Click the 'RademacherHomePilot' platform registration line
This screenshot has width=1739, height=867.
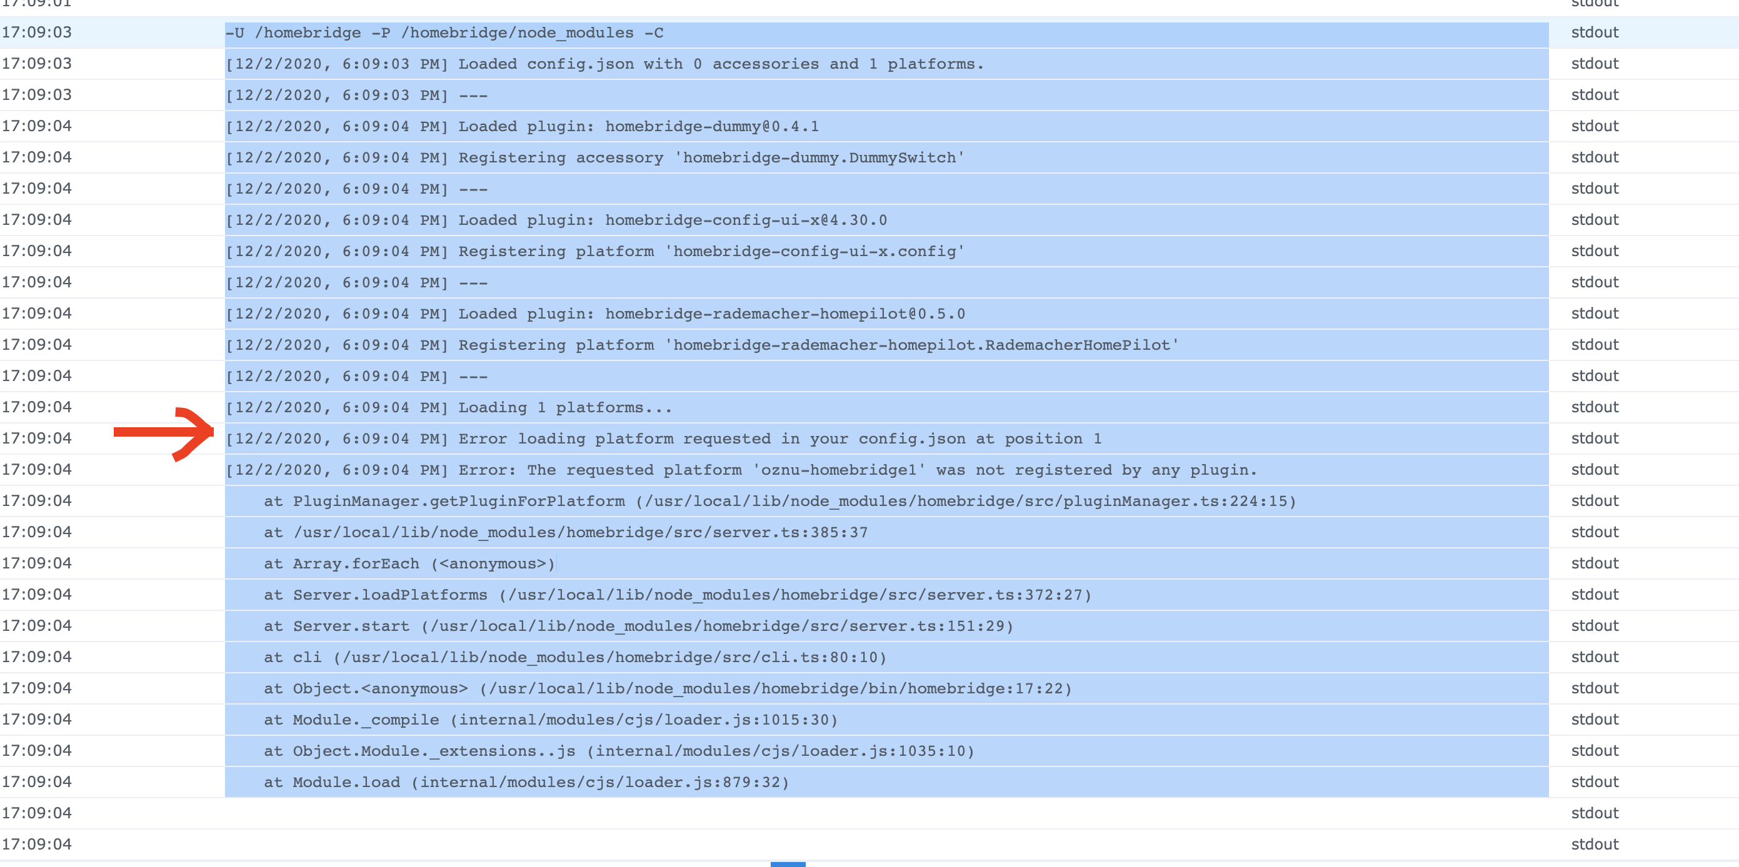701,345
